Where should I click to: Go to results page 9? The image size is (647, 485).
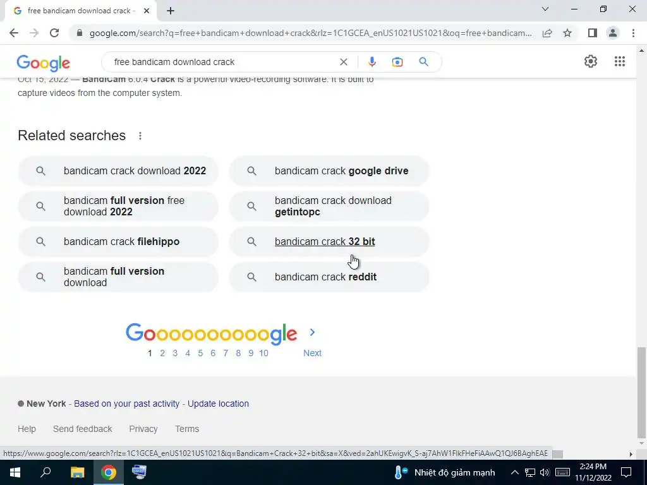click(251, 353)
